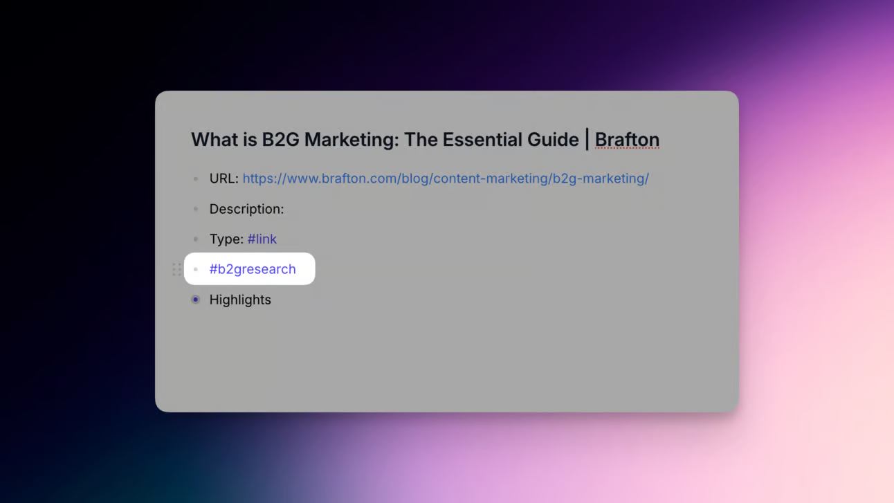
Task: Select the URL label text
Action: (x=222, y=179)
